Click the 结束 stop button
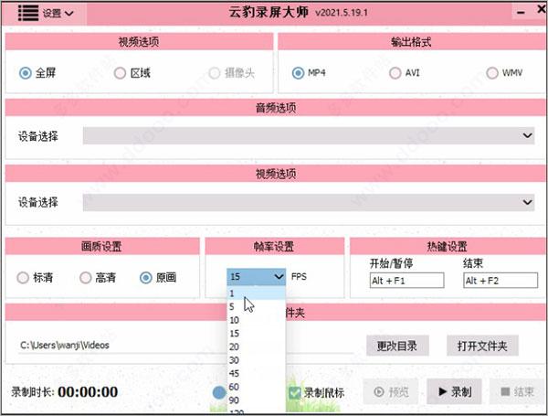The image size is (548, 416). 517,391
